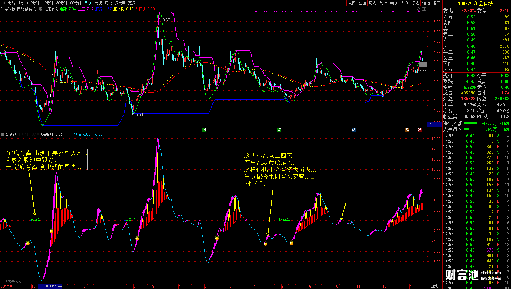
Task: Click the diamond icon above the price axis
Action: 419,9
